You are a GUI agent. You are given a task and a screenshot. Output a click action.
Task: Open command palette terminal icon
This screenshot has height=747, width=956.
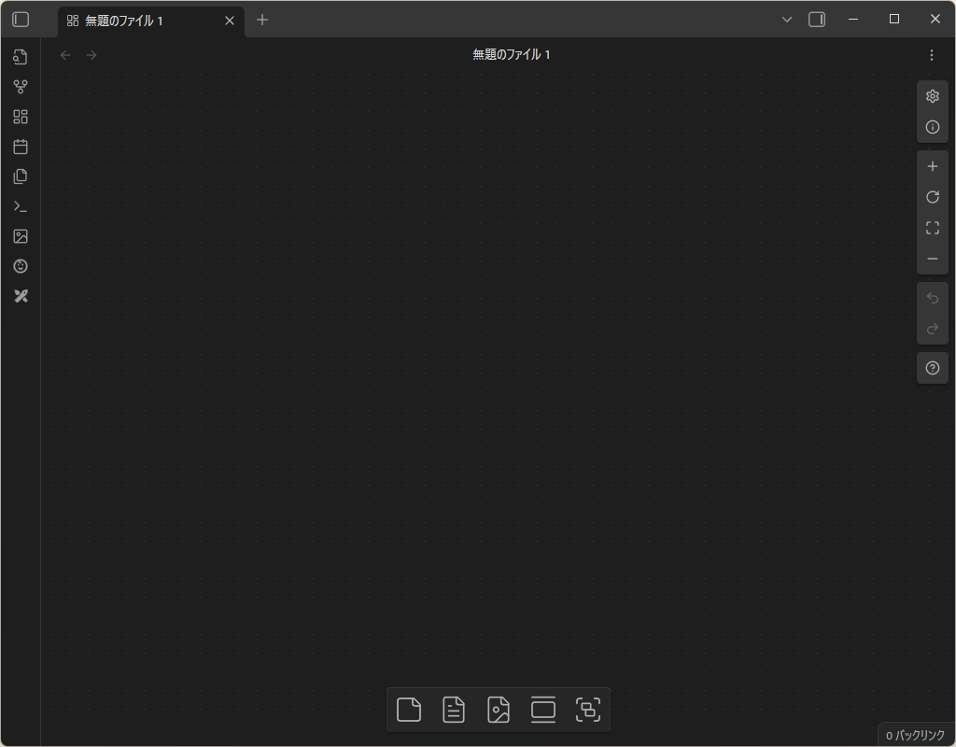point(21,206)
